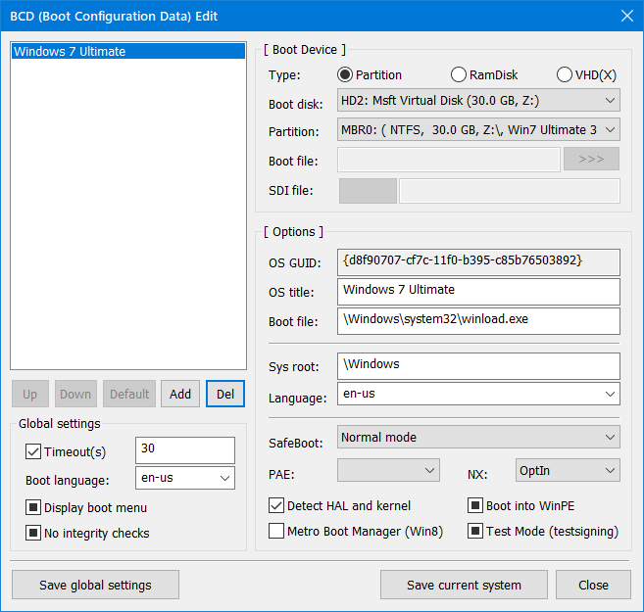
Task: Open the SafeBoot mode dropdown
Action: pyautogui.click(x=478, y=438)
